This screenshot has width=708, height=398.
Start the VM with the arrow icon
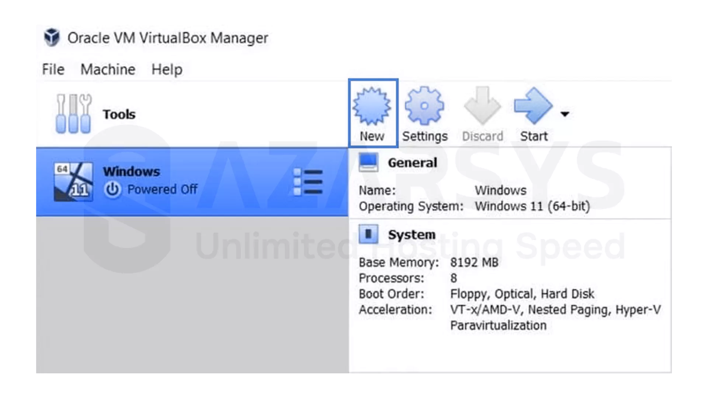533,106
